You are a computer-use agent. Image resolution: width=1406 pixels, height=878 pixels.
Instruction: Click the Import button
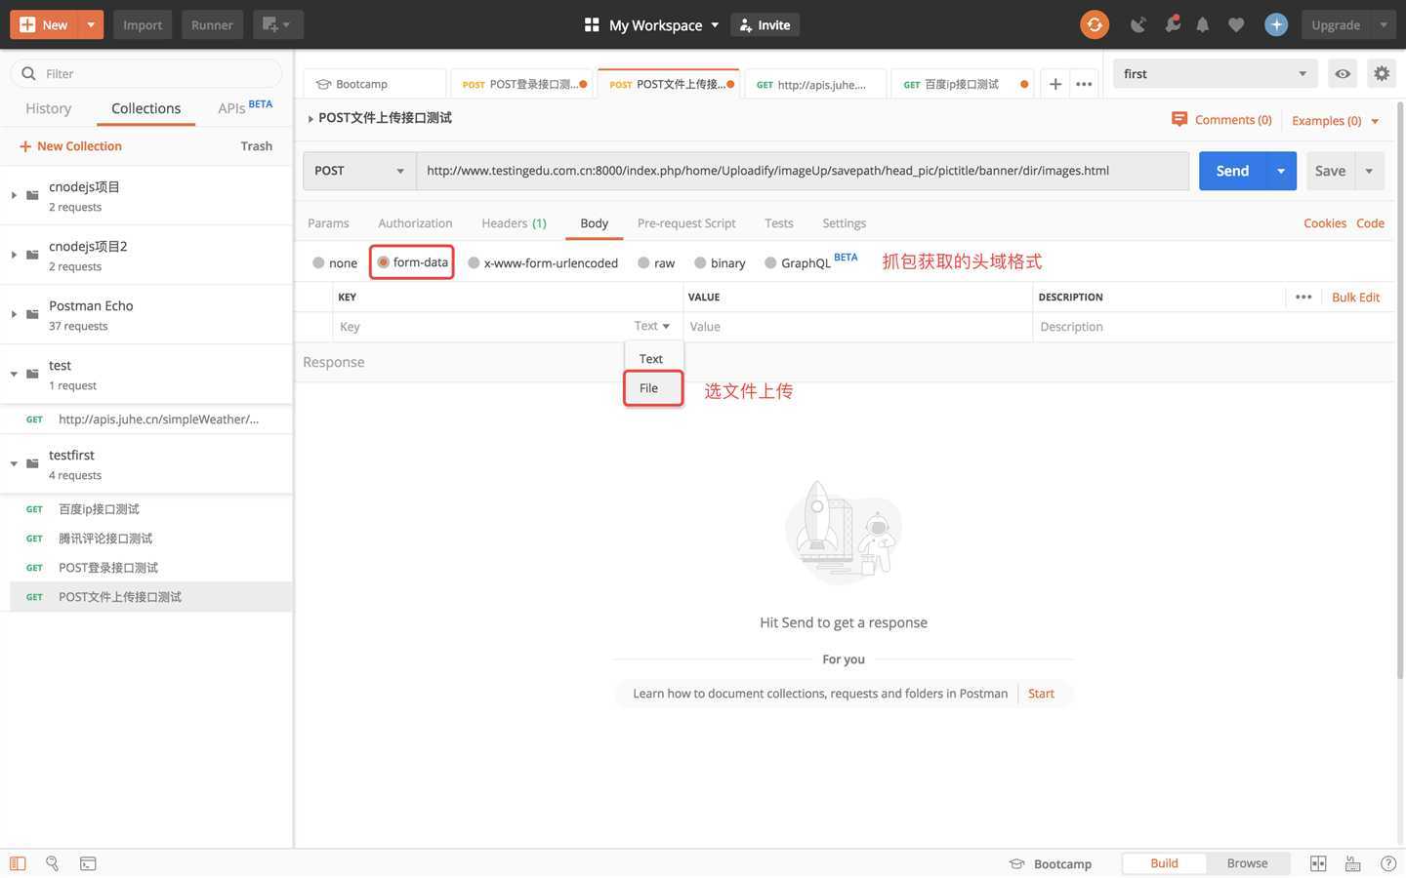coord(143,24)
